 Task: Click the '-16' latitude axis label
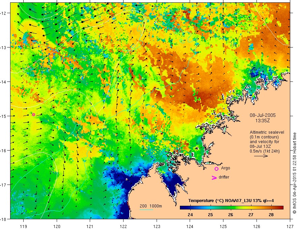point(4,150)
